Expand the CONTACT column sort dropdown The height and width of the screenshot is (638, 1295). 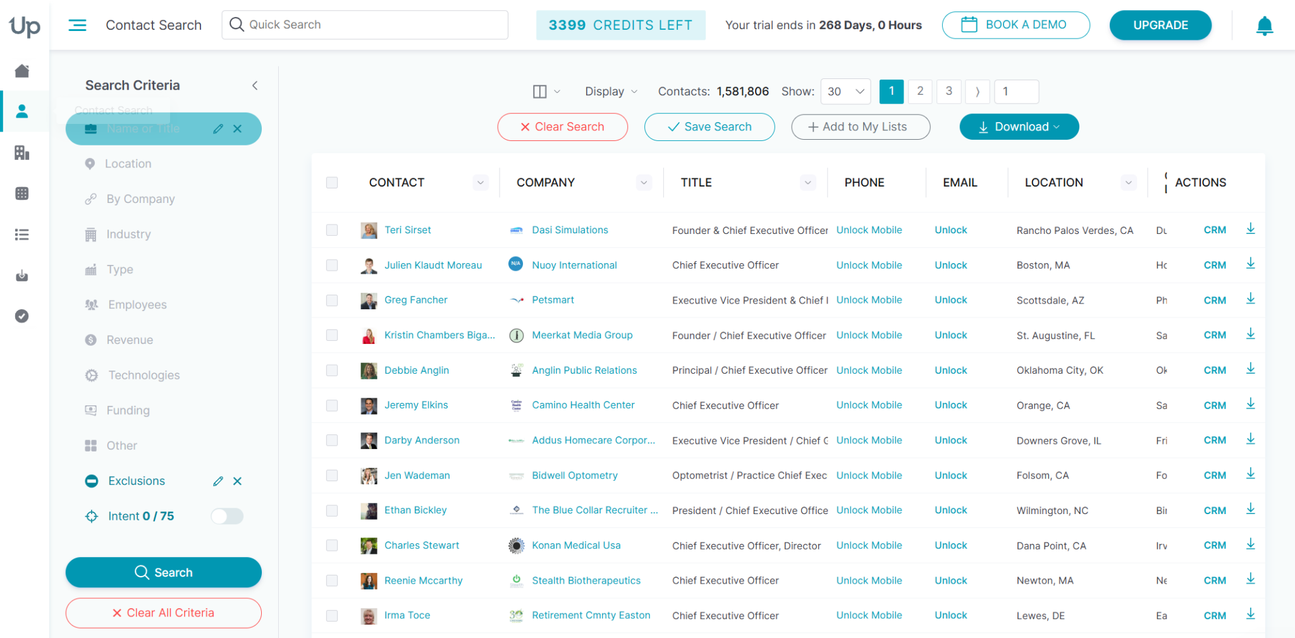point(481,183)
